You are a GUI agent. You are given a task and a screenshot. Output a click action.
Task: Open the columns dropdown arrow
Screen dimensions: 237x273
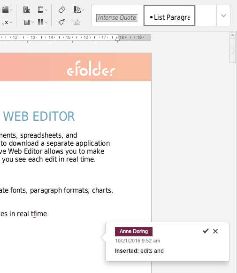pyautogui.click(x=46, y=22)
